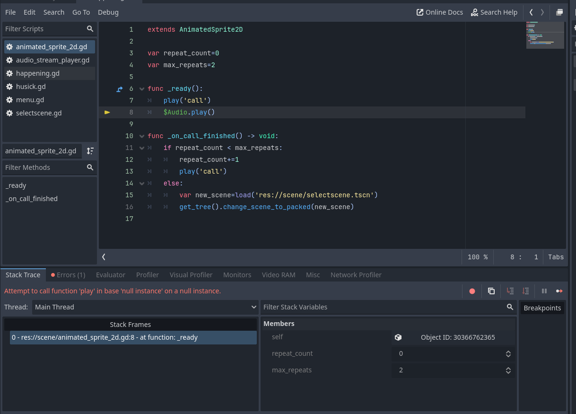Image resolution: width=576 pixels, height=414 pixels.
Task: Collapse the _on_call_finished function fold arrow
Action: 141,136
